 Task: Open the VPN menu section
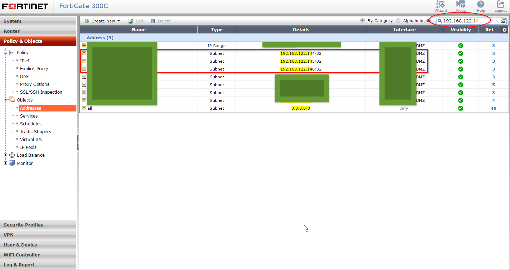click(38, 235)
